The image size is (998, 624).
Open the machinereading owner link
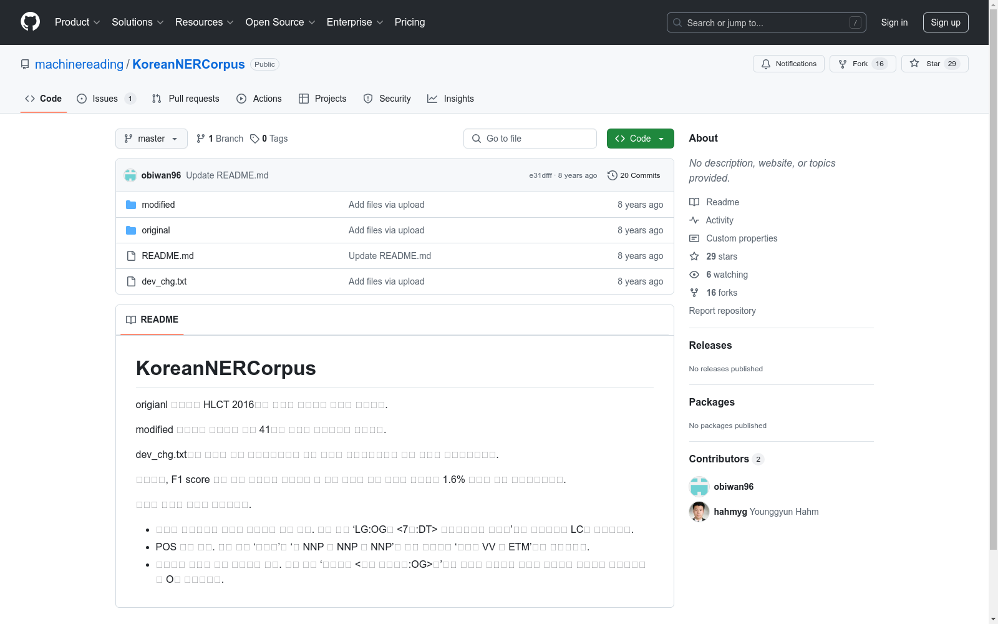click(79, 64)
